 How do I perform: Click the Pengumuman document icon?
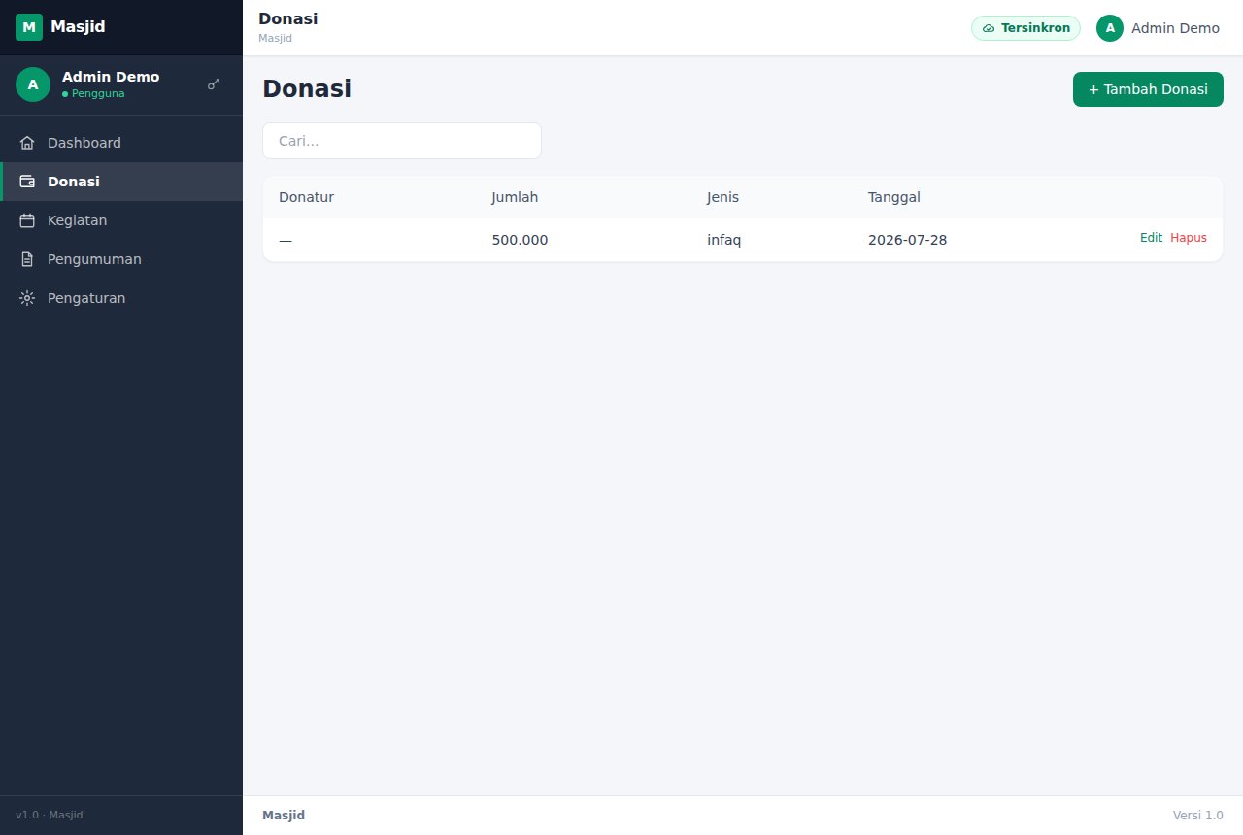27,259
